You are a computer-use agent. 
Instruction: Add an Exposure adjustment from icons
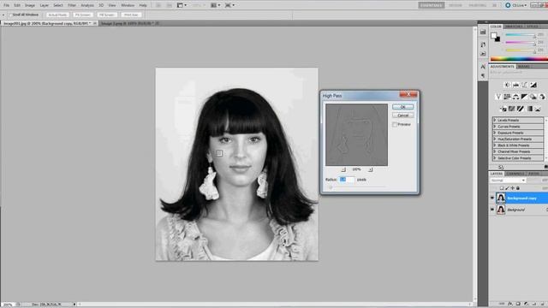tap(533, 85)
